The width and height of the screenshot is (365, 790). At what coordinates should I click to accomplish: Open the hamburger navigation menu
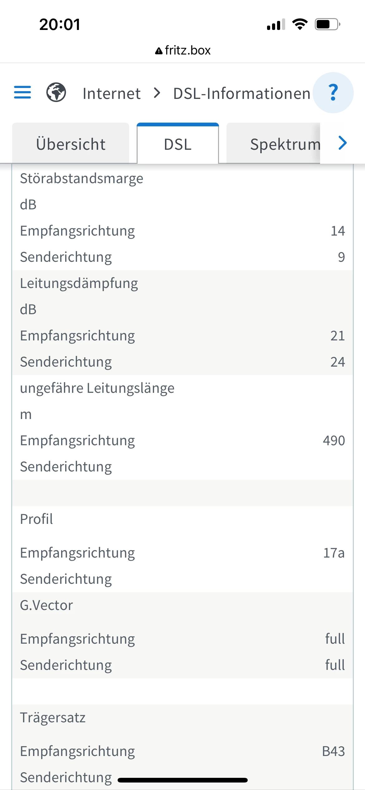pyautogui.click(x=22, y=92)
